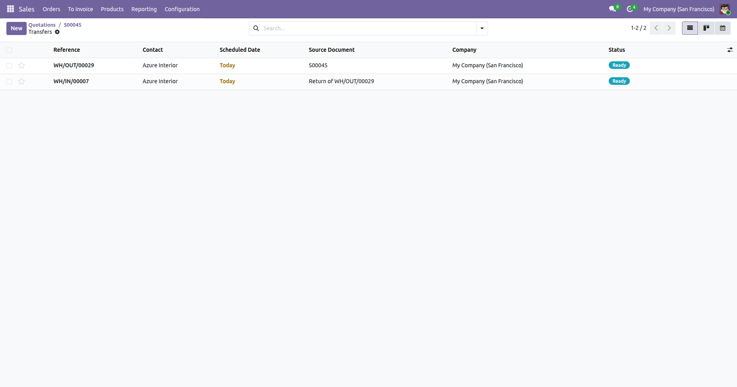The height and width of the screenshot is (387, 737).
Task: Switch to Kanban view
Action: [706, 28]
